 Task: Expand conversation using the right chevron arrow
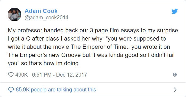point(175,90)
